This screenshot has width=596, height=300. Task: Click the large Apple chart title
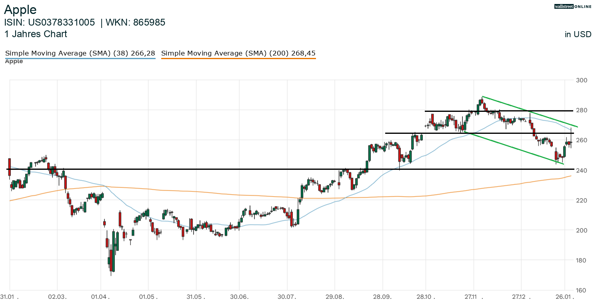pos(20,10)
